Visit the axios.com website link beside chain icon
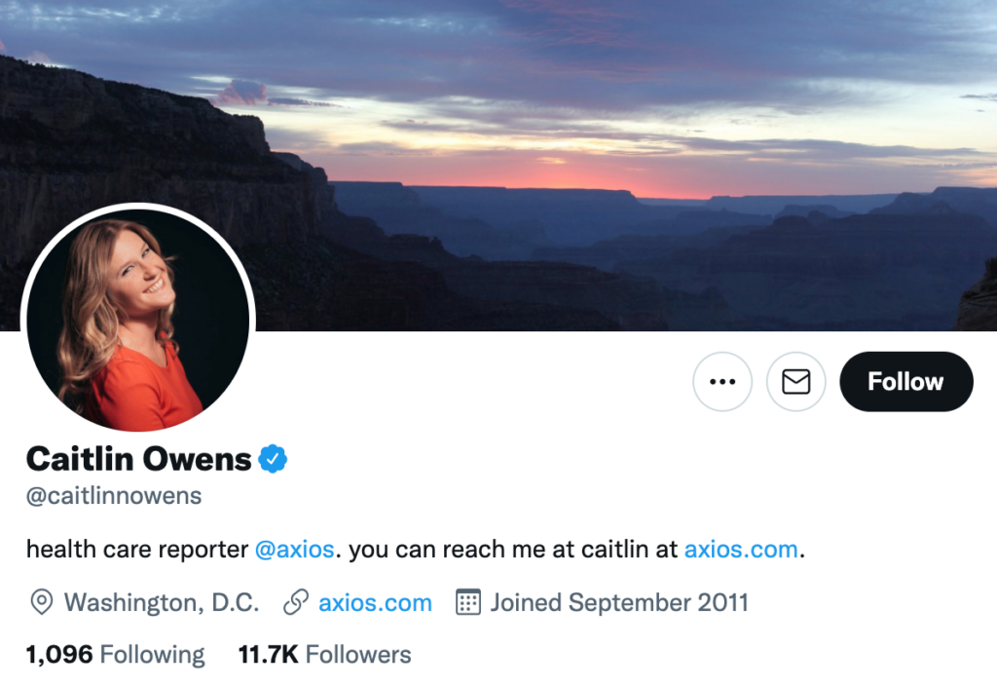997x688 pixels. pyautogui.click(x=375, y=602)
